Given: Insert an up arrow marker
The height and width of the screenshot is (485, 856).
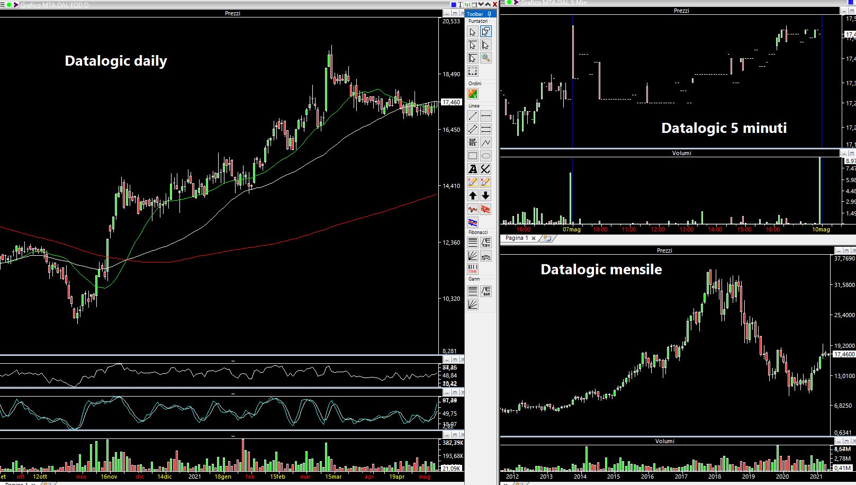Looking at the screenshot, I should [x=473, y=195].
